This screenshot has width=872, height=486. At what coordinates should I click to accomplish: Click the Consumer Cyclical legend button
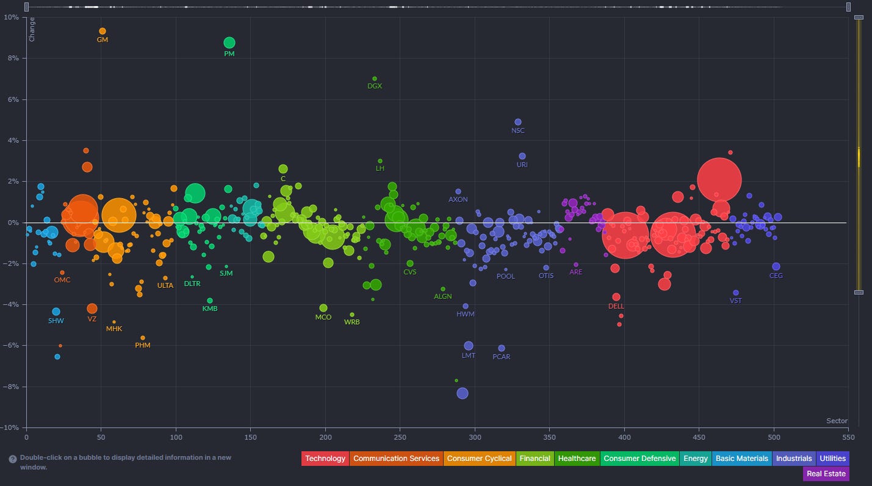(479, 459)
